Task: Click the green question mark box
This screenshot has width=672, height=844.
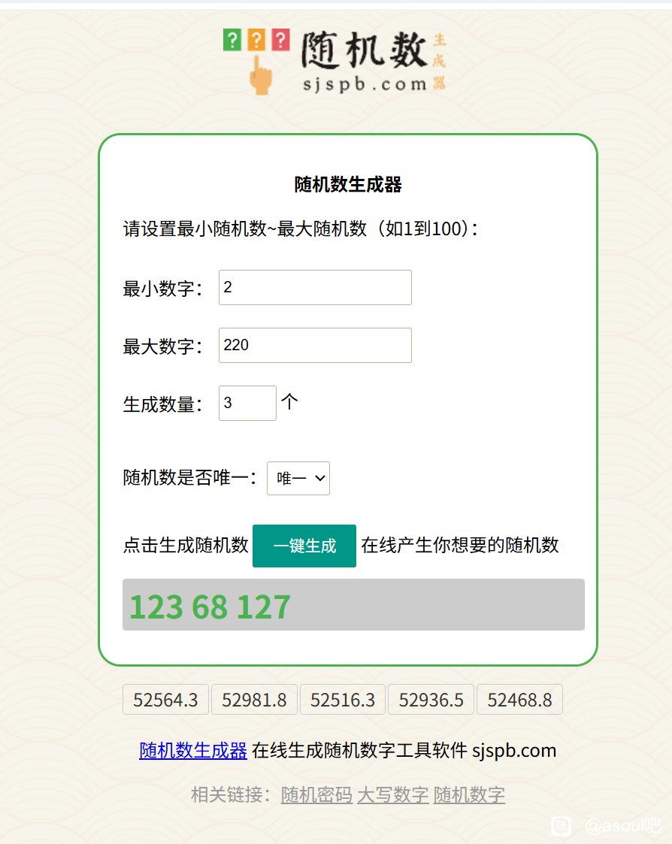Action: tap(232, 40)
